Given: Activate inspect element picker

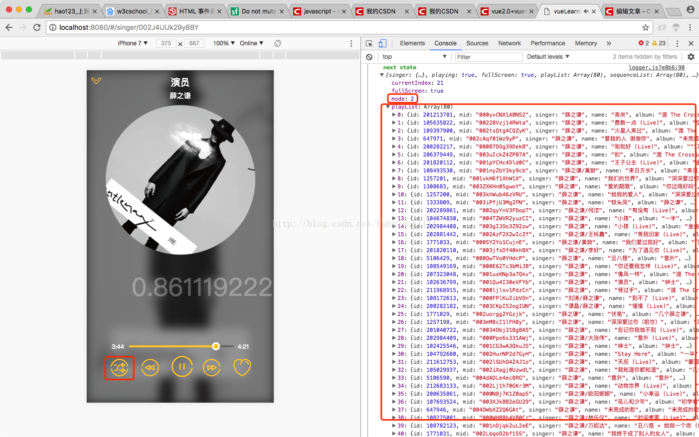Looking at the screenshot, I should (369, 43).
